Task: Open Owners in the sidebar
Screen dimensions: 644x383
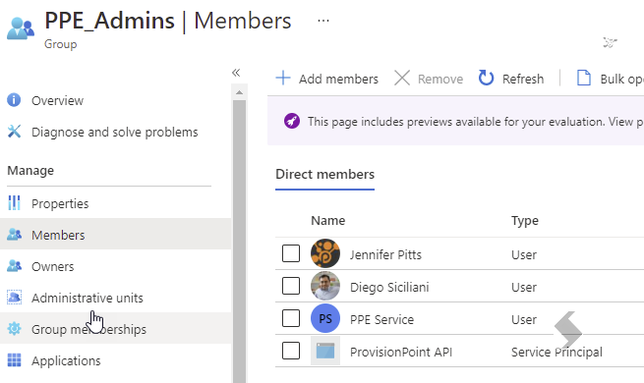Action: tap(52, 266)
